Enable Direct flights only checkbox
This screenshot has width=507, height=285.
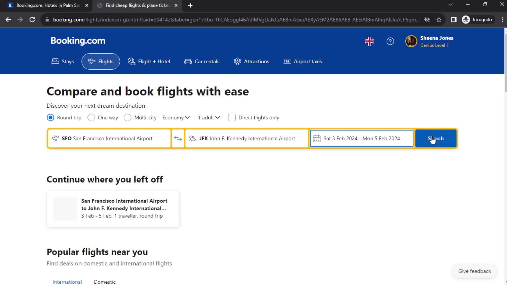pyautogui.click(x=231, y=117)
